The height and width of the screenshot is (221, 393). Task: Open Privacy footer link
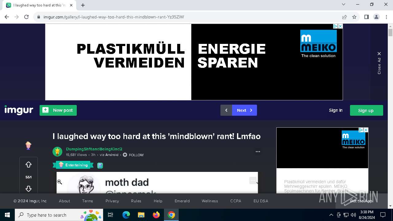point(112,201)
